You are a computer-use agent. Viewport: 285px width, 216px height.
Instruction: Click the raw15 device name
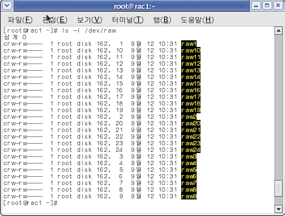tap(191, 83)
